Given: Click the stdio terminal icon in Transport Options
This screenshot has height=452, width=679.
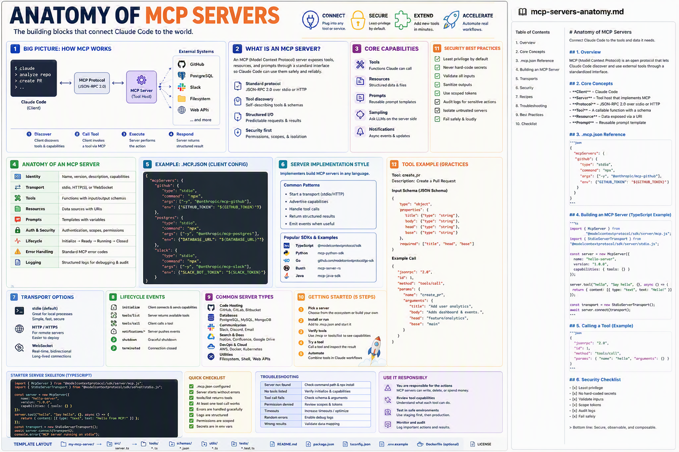Looking at the screenshot, I should coord(19,311).
